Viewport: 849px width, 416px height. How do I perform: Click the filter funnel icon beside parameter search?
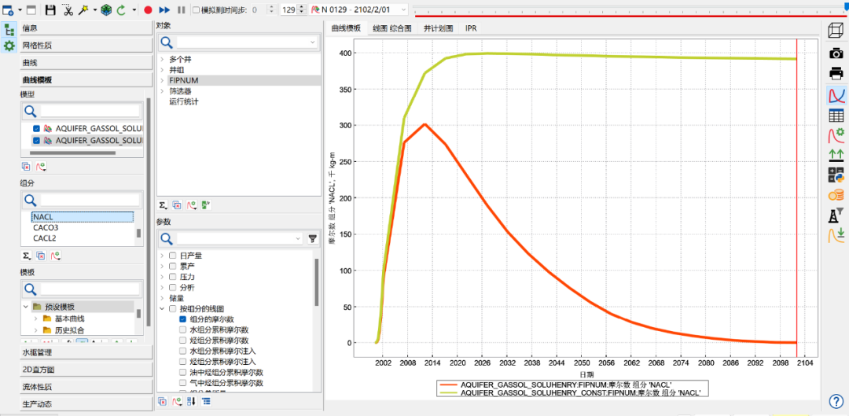(312, 238)
